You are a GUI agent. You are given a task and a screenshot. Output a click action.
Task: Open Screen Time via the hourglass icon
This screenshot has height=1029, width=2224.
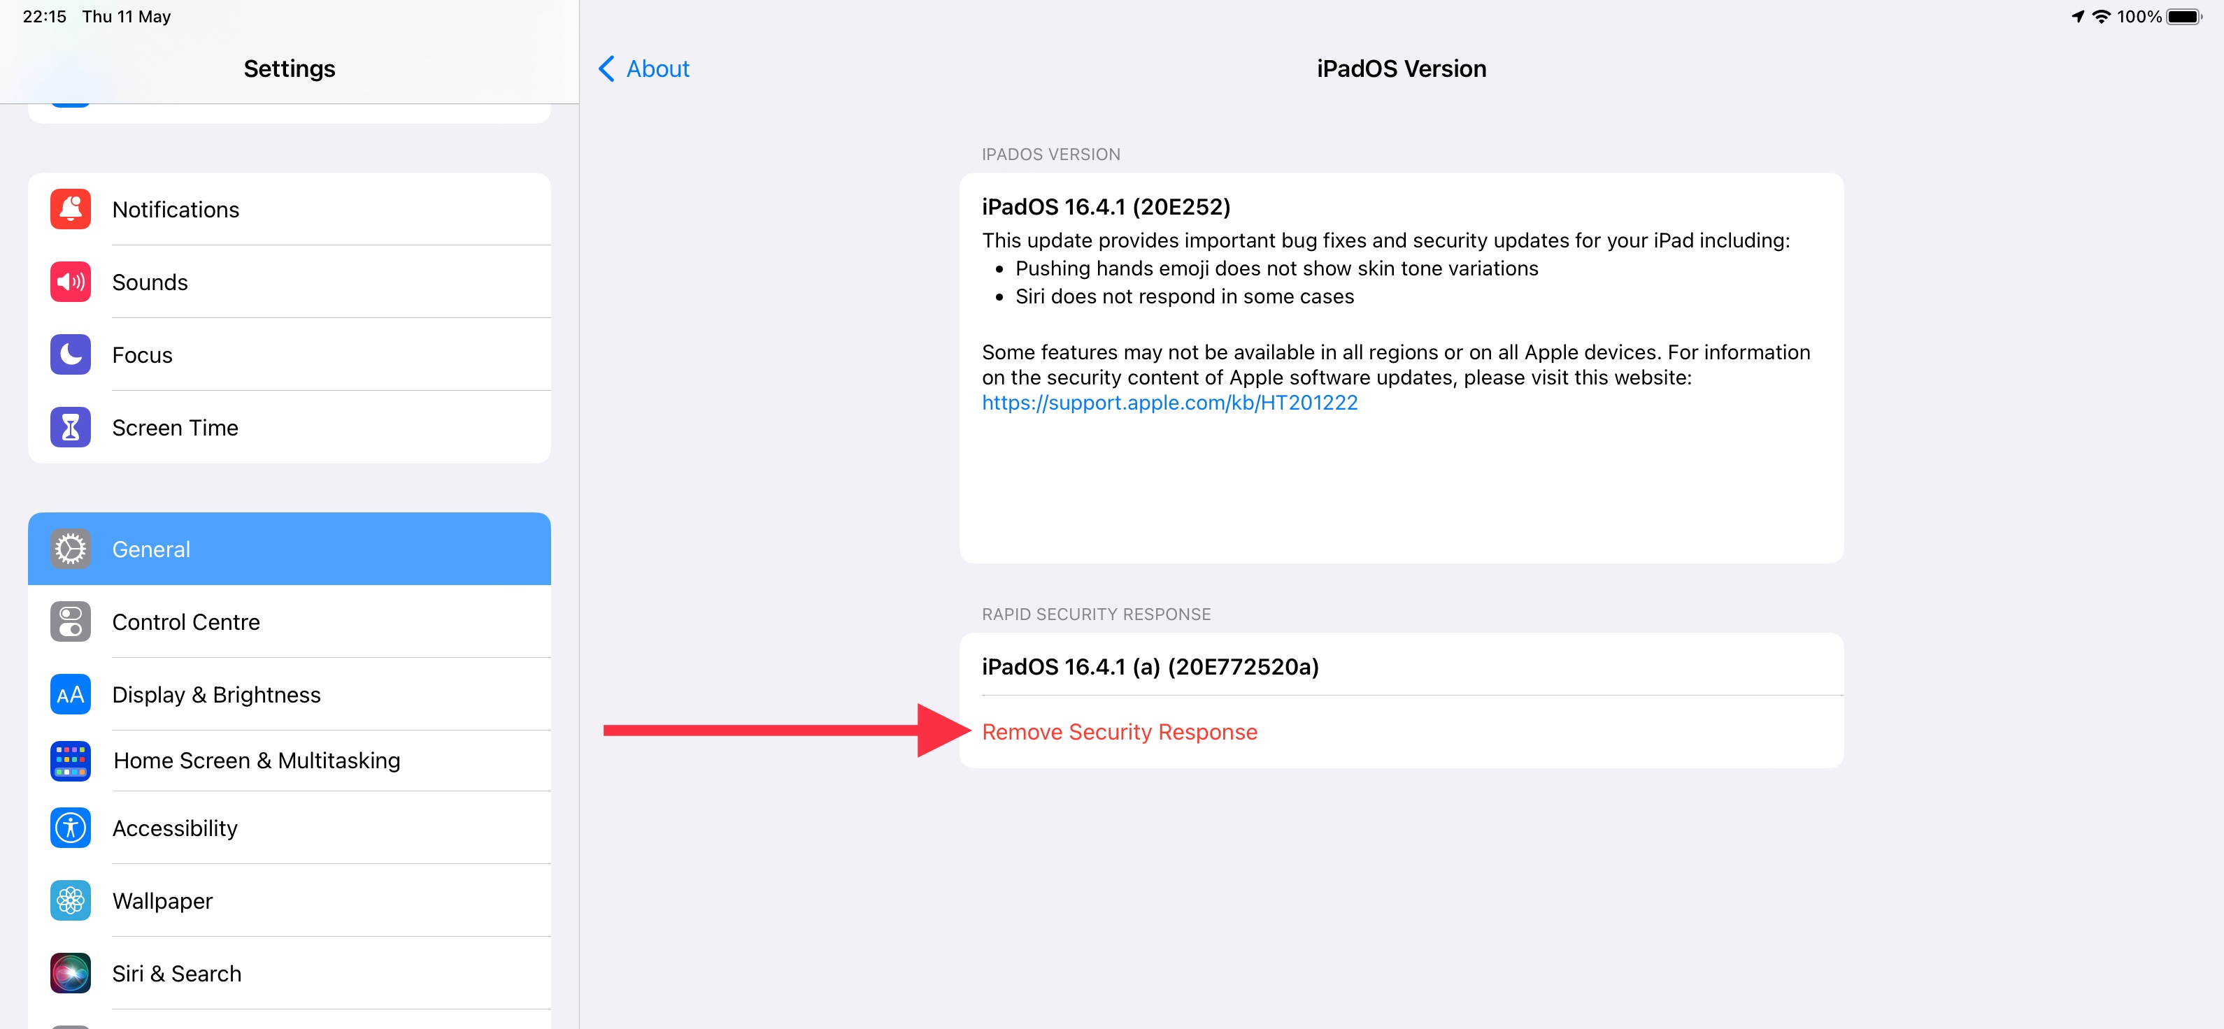pos(70,426)
